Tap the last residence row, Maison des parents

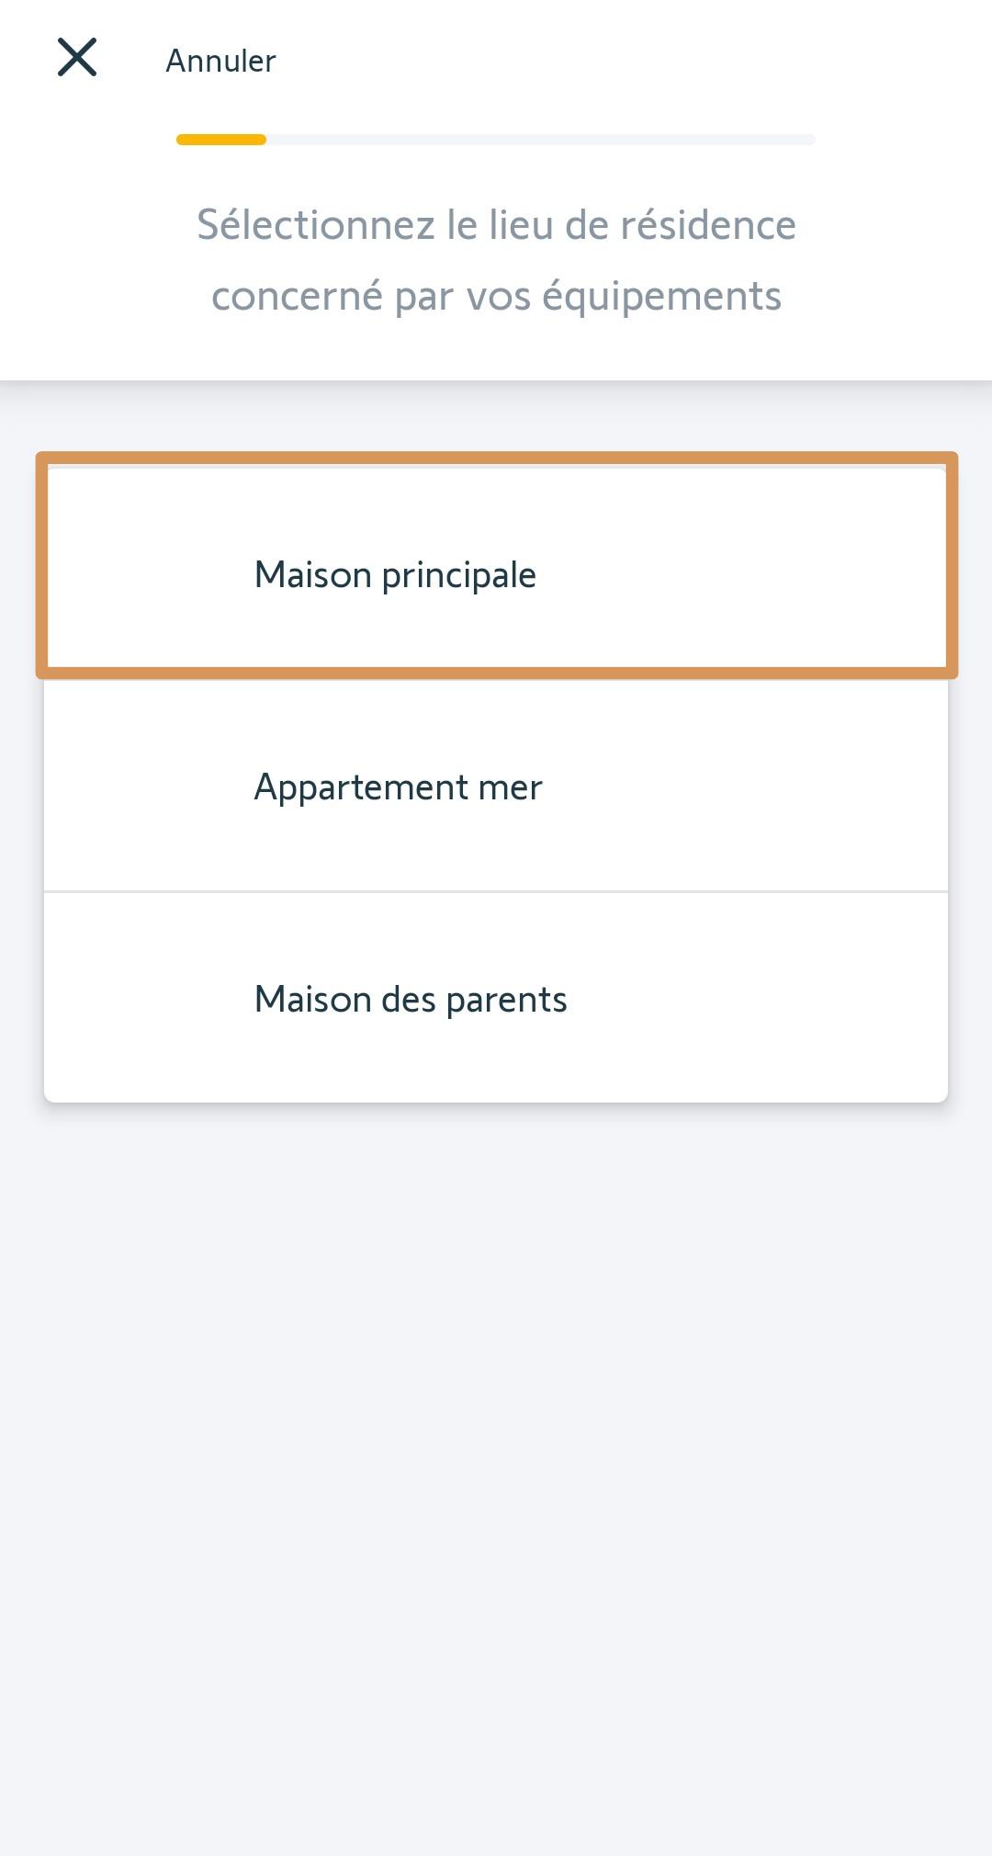(496, 998)
